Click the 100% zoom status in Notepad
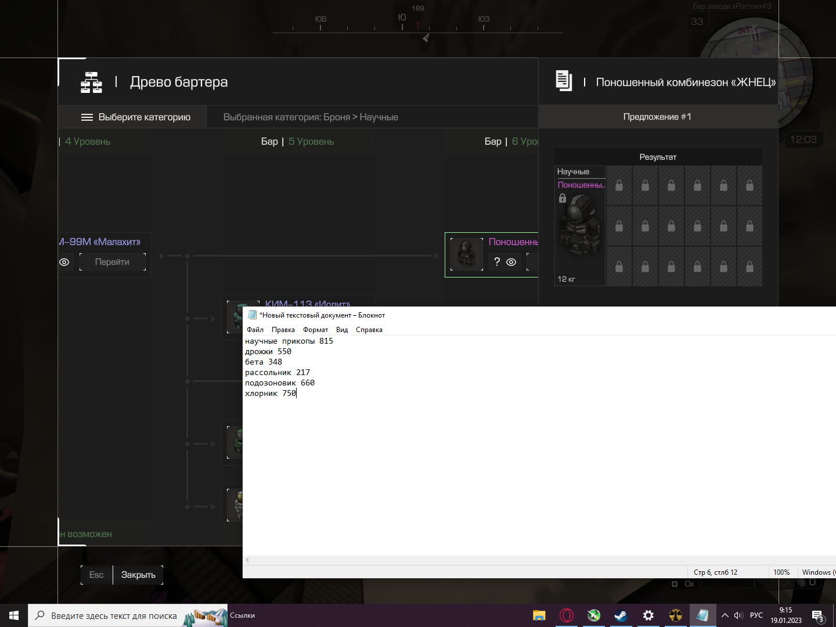The width and height of the screenshot is (836, 627). point(781,572)
